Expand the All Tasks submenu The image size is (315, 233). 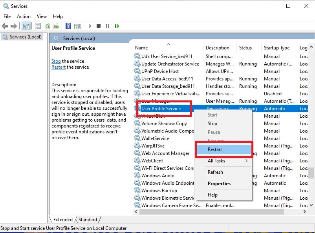point(217,161)
